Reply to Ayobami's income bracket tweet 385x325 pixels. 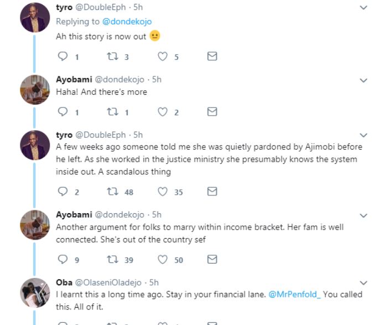point(61,260)
